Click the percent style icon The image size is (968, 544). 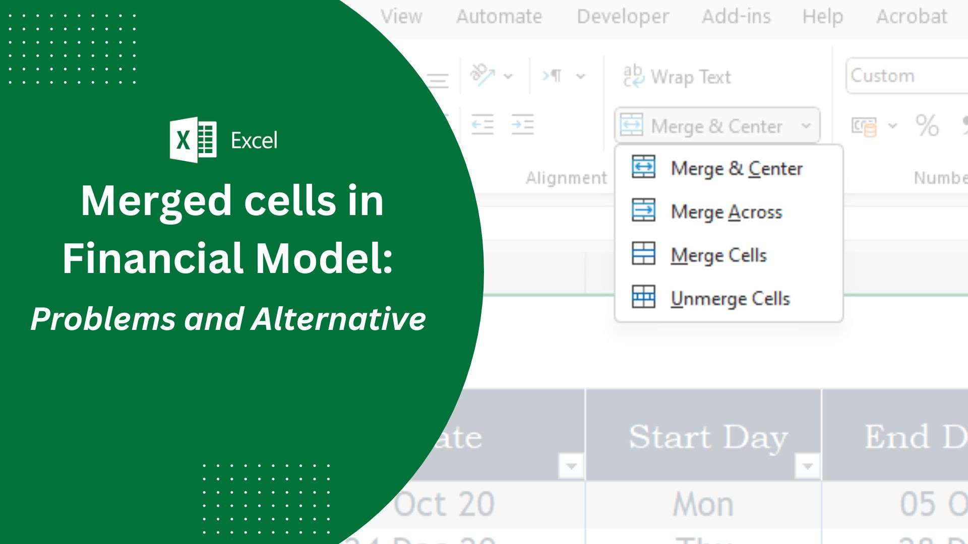(927, 125)
